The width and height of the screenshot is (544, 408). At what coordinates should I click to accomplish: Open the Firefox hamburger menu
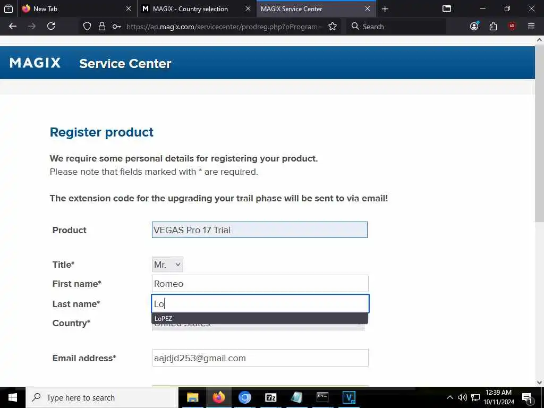click(531, 27)
